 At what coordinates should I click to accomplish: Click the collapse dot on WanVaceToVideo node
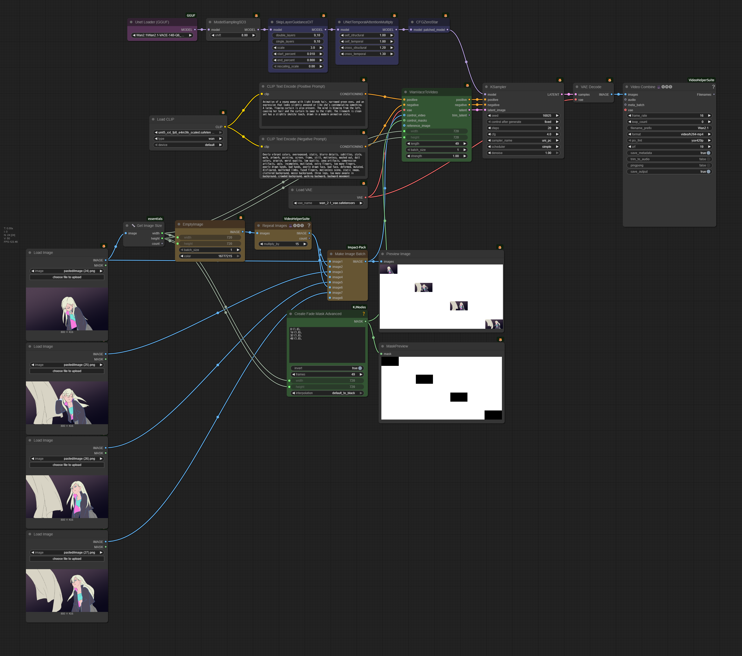click(x=405, y=92)
